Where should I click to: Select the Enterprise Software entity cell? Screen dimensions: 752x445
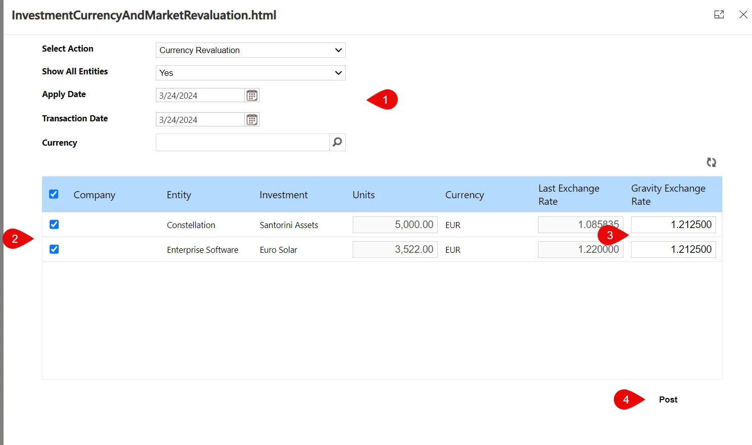tap(202, 250)
